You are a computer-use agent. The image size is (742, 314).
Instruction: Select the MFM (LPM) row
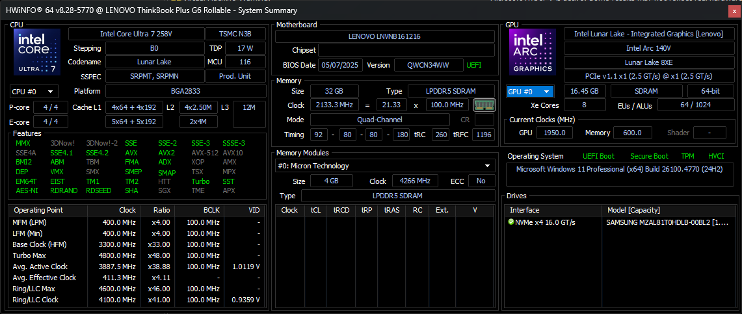click(x=137, y=222)
